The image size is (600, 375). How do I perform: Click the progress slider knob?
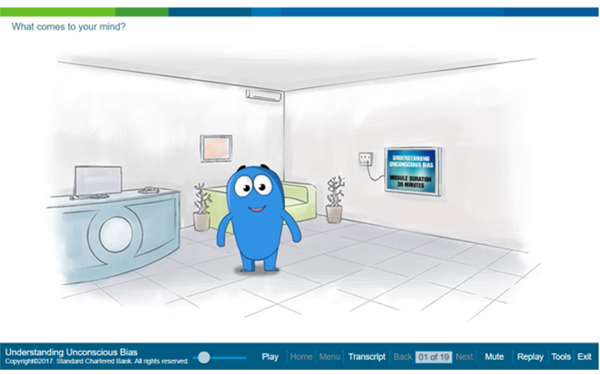pos(202,358)
